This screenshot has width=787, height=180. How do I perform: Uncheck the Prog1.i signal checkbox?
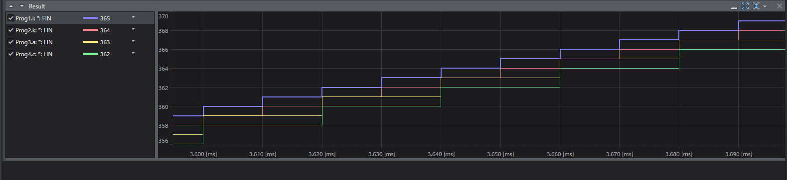(x=11, y=18)
